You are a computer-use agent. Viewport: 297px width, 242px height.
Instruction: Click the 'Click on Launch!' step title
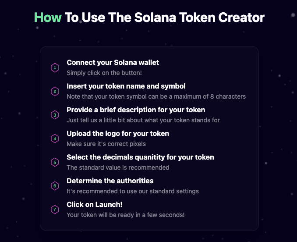(x=95, y=205)
